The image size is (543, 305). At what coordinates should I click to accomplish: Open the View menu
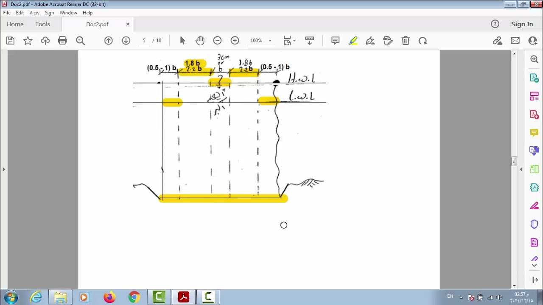34,13
